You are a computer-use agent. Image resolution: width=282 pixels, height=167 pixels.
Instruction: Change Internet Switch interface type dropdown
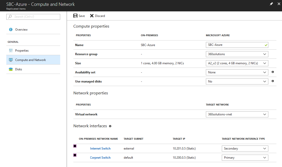click(x=245, y=149)
